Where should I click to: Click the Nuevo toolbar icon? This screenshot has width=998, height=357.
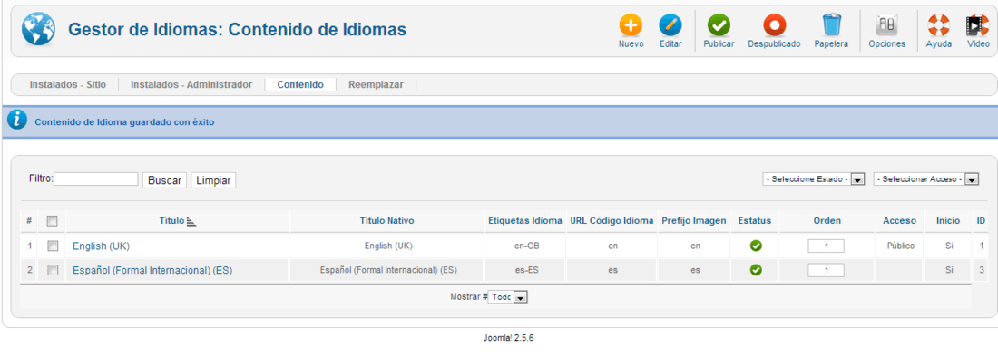coord(631,26)
